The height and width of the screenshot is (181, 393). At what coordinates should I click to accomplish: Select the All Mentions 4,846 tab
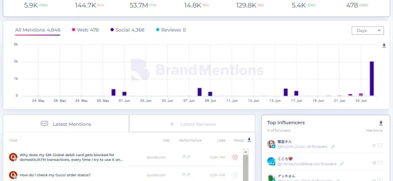coord(37,30)
